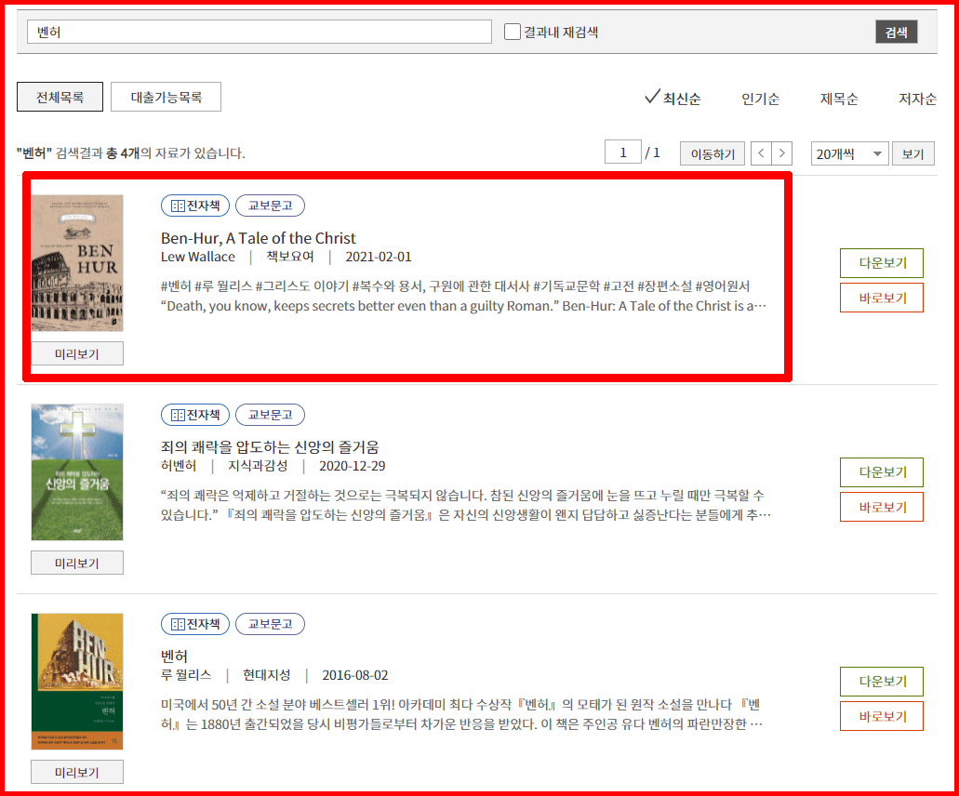This screenshot has height=796, width=959.
Task: Click 바로보기 for 죄의 쾌락을 압도하는 신앙의 즐거움
Action: click(881, 507)
